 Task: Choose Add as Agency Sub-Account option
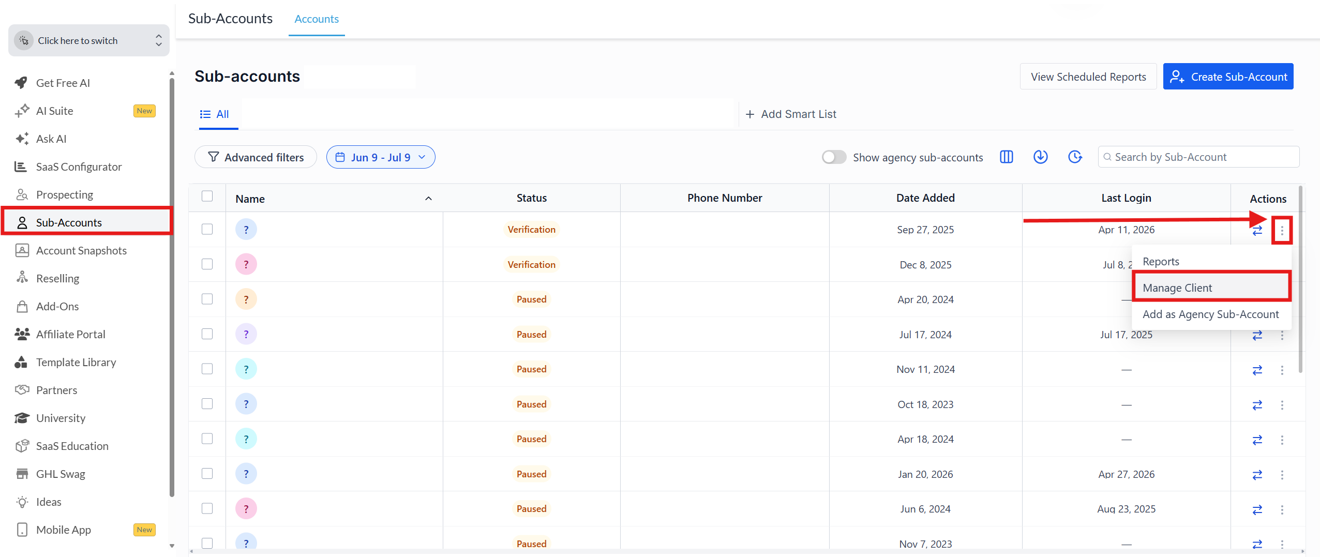click(1210, 314)
